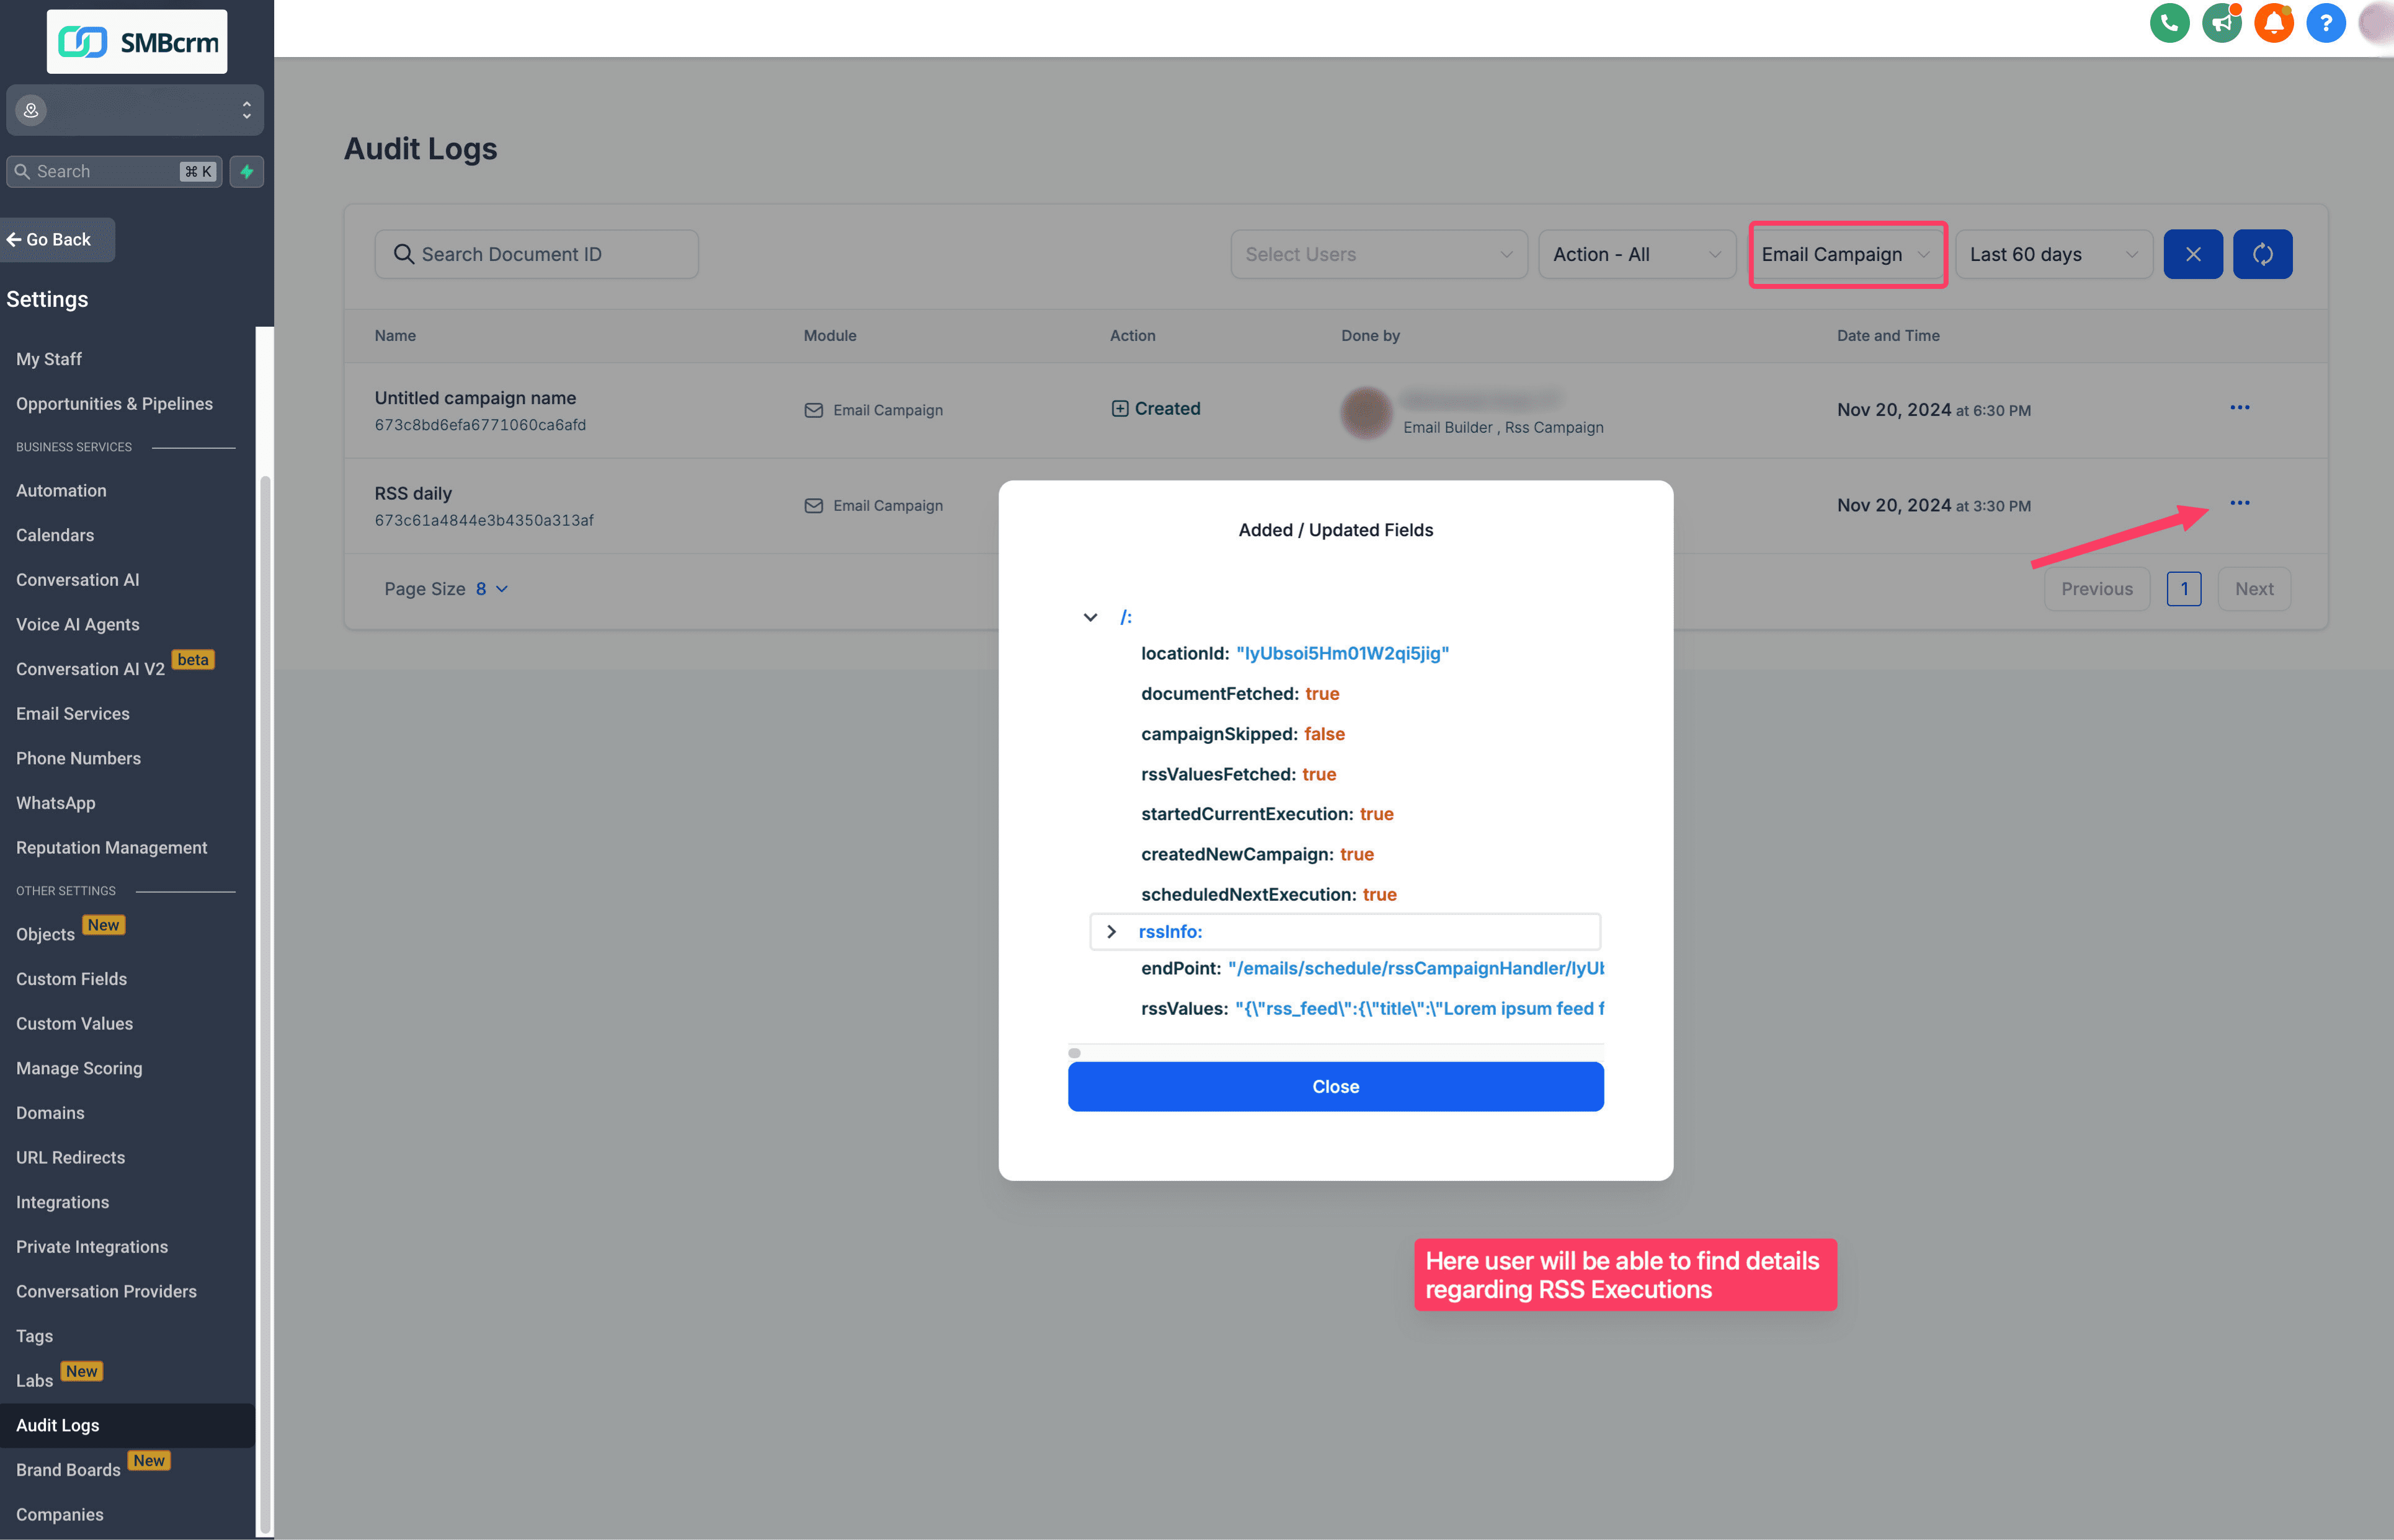2394x1540 pixels.
Task: Change the Page Size 8 dropdown
Action: pyautogui.click(x=491, y=589)
